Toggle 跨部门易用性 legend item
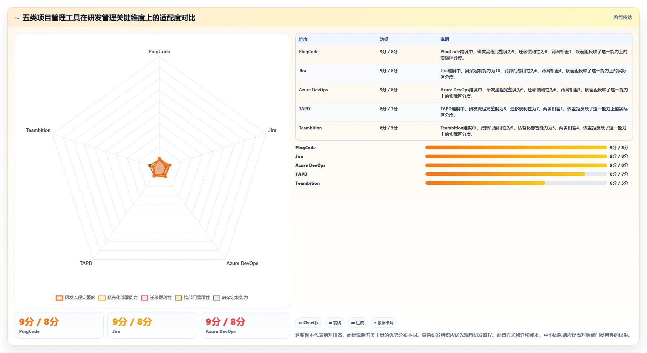647x353 pixels. 192,298
